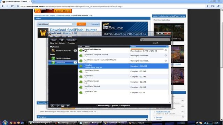The height and width of the screenshot is (125, 223).
Task: Click the puzzle icon for SpellFlash: Warlock
Action: (81, 87)
